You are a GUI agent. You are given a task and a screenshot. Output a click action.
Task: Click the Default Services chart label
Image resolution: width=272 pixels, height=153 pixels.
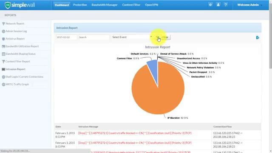pyautogui.click(x=143, y=54)
